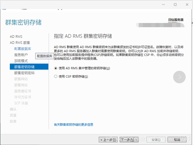Click the 安装 (Install) button
Image resolution: width=193 pixels, height=145 pixels.
click(156, 139)
